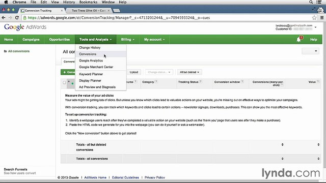Open Ad Preview and Diagnosis
This screenshot has width=326, height=183.
click(x=101, y=87)
